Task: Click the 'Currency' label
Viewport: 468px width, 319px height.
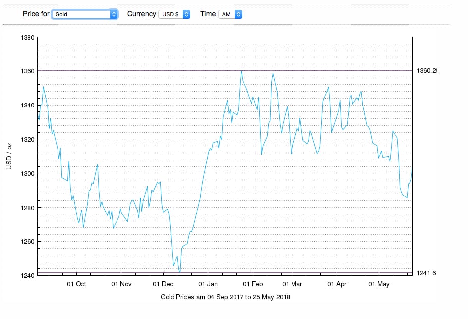Action: (x=141, y=14)
